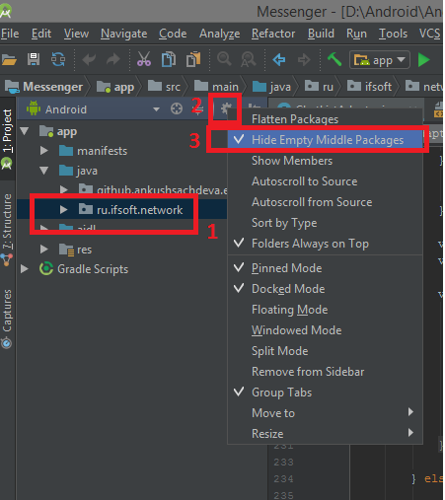Open the Tools menu
The image size is (445, 500).
pyautogui.click(x=393, y=34)
